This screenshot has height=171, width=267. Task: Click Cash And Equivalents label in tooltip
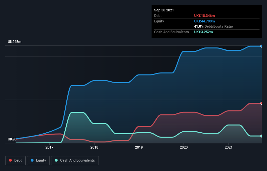[x=171, y=32]
